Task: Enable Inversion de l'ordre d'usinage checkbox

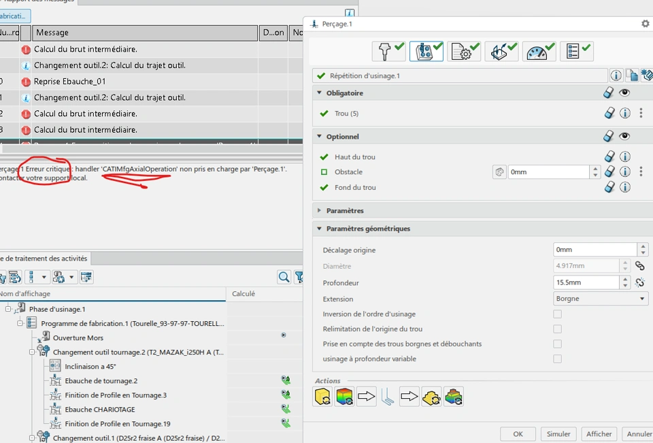Action: click(x=557, y=314)
